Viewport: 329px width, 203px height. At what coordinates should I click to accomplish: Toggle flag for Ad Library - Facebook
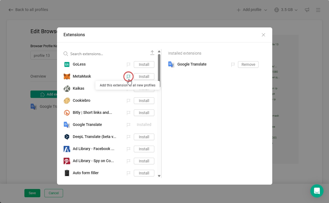pyautogui.click(x=128, y=149)
